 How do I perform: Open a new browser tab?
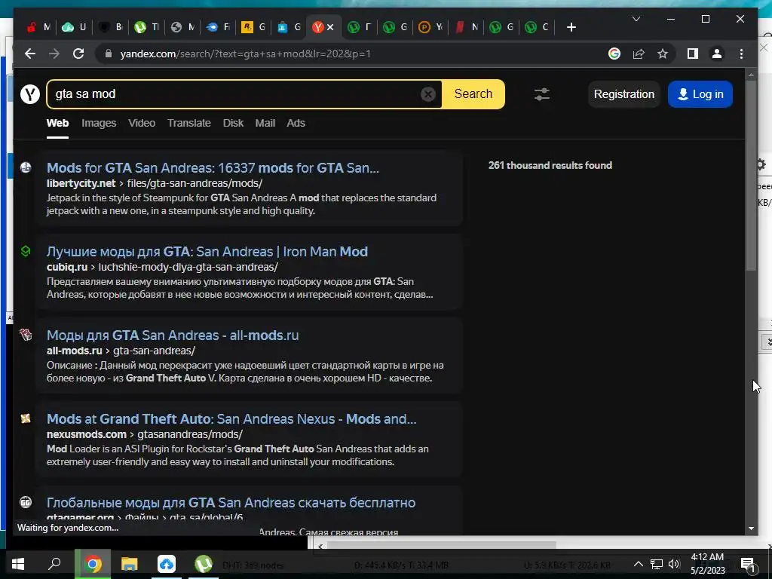click(x=571, y=27)
